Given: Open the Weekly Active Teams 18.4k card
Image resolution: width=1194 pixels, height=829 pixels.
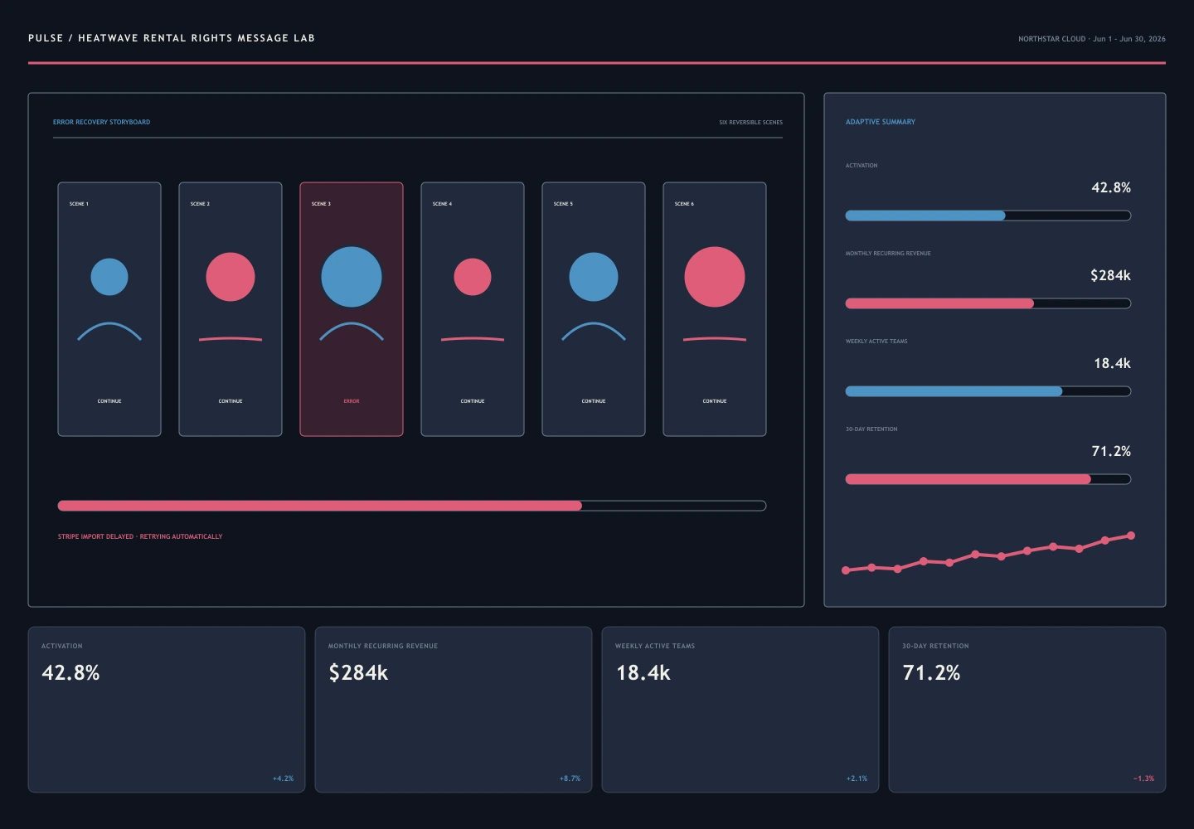Looking at the screenshot, I should click(740, 710).
